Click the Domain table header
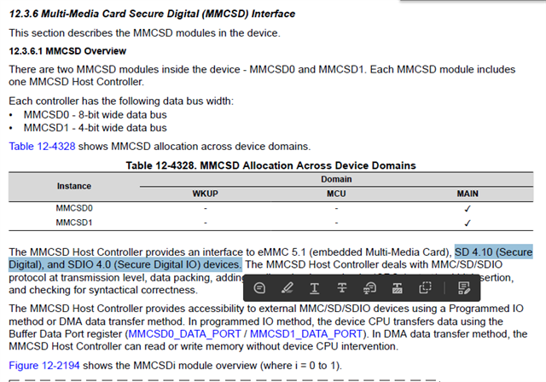Image resolution: width=546 pixels, height=382 pixels. pyautogui.click(x=336, y=179)
